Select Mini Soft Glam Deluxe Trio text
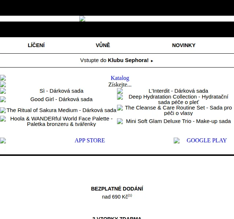The width and height of the screenshot is (234, 219). pyautogui.click(x=178, y=121)
